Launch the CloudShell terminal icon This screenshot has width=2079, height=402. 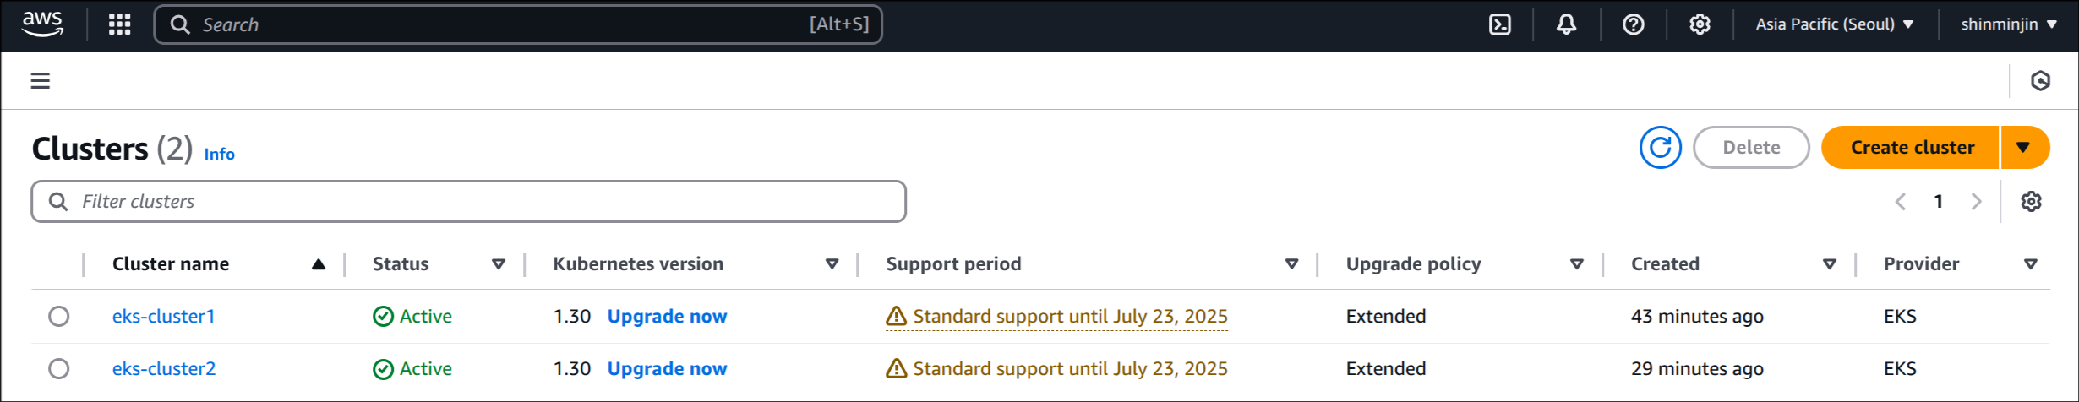[x=1500, y=24]
